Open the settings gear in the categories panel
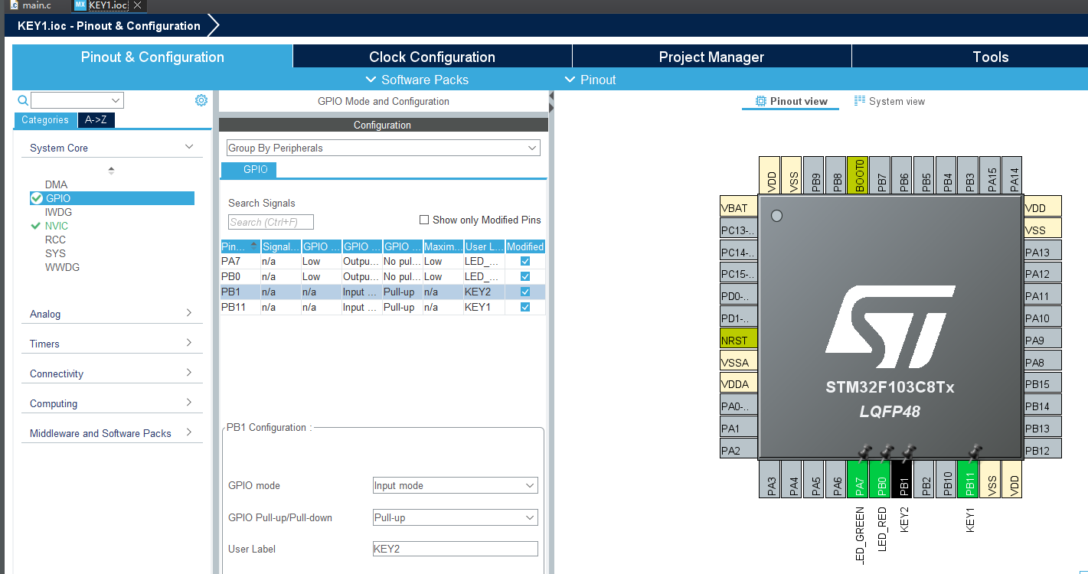The height and width of the screenshot is (574, 1088). 201,100
